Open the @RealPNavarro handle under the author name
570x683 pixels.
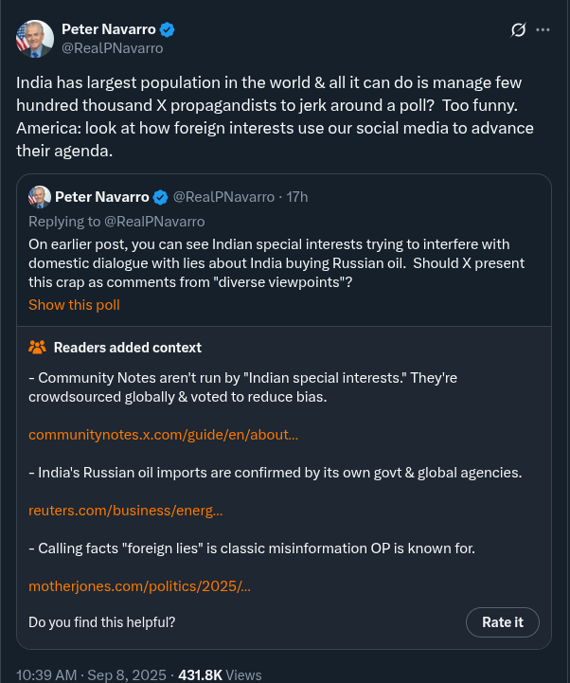(x=112, y=48)
